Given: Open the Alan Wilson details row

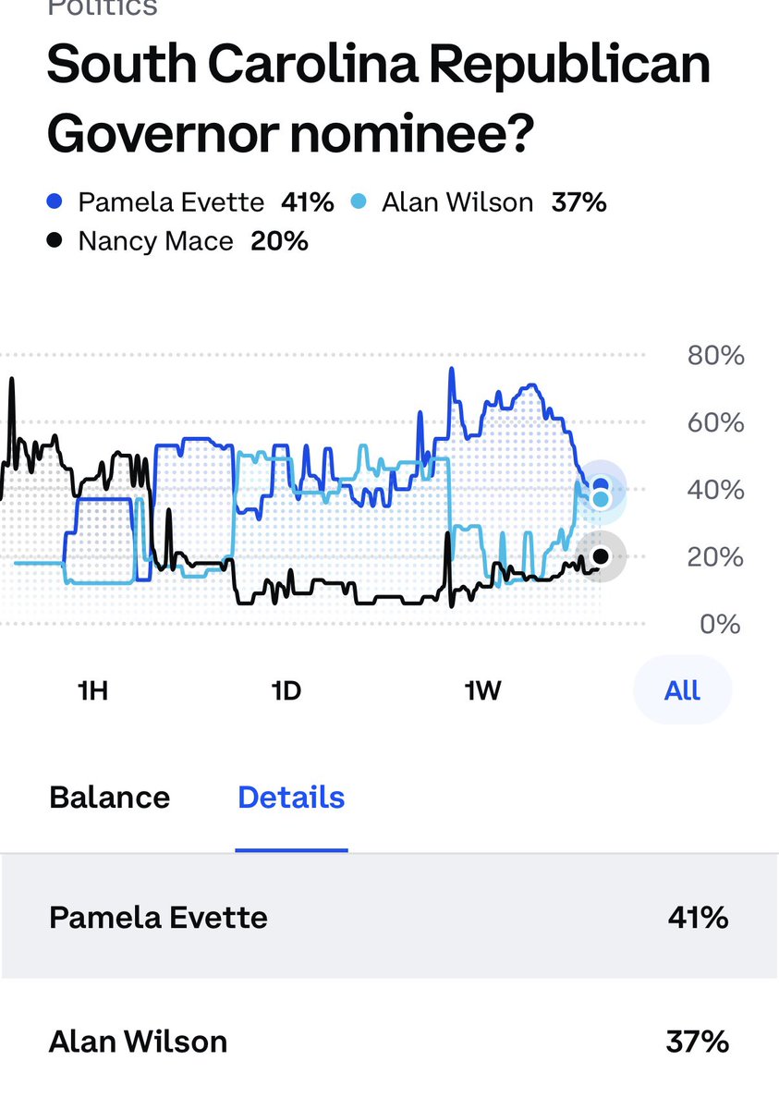Looking at the screenshot, I should pos(389,1042).
